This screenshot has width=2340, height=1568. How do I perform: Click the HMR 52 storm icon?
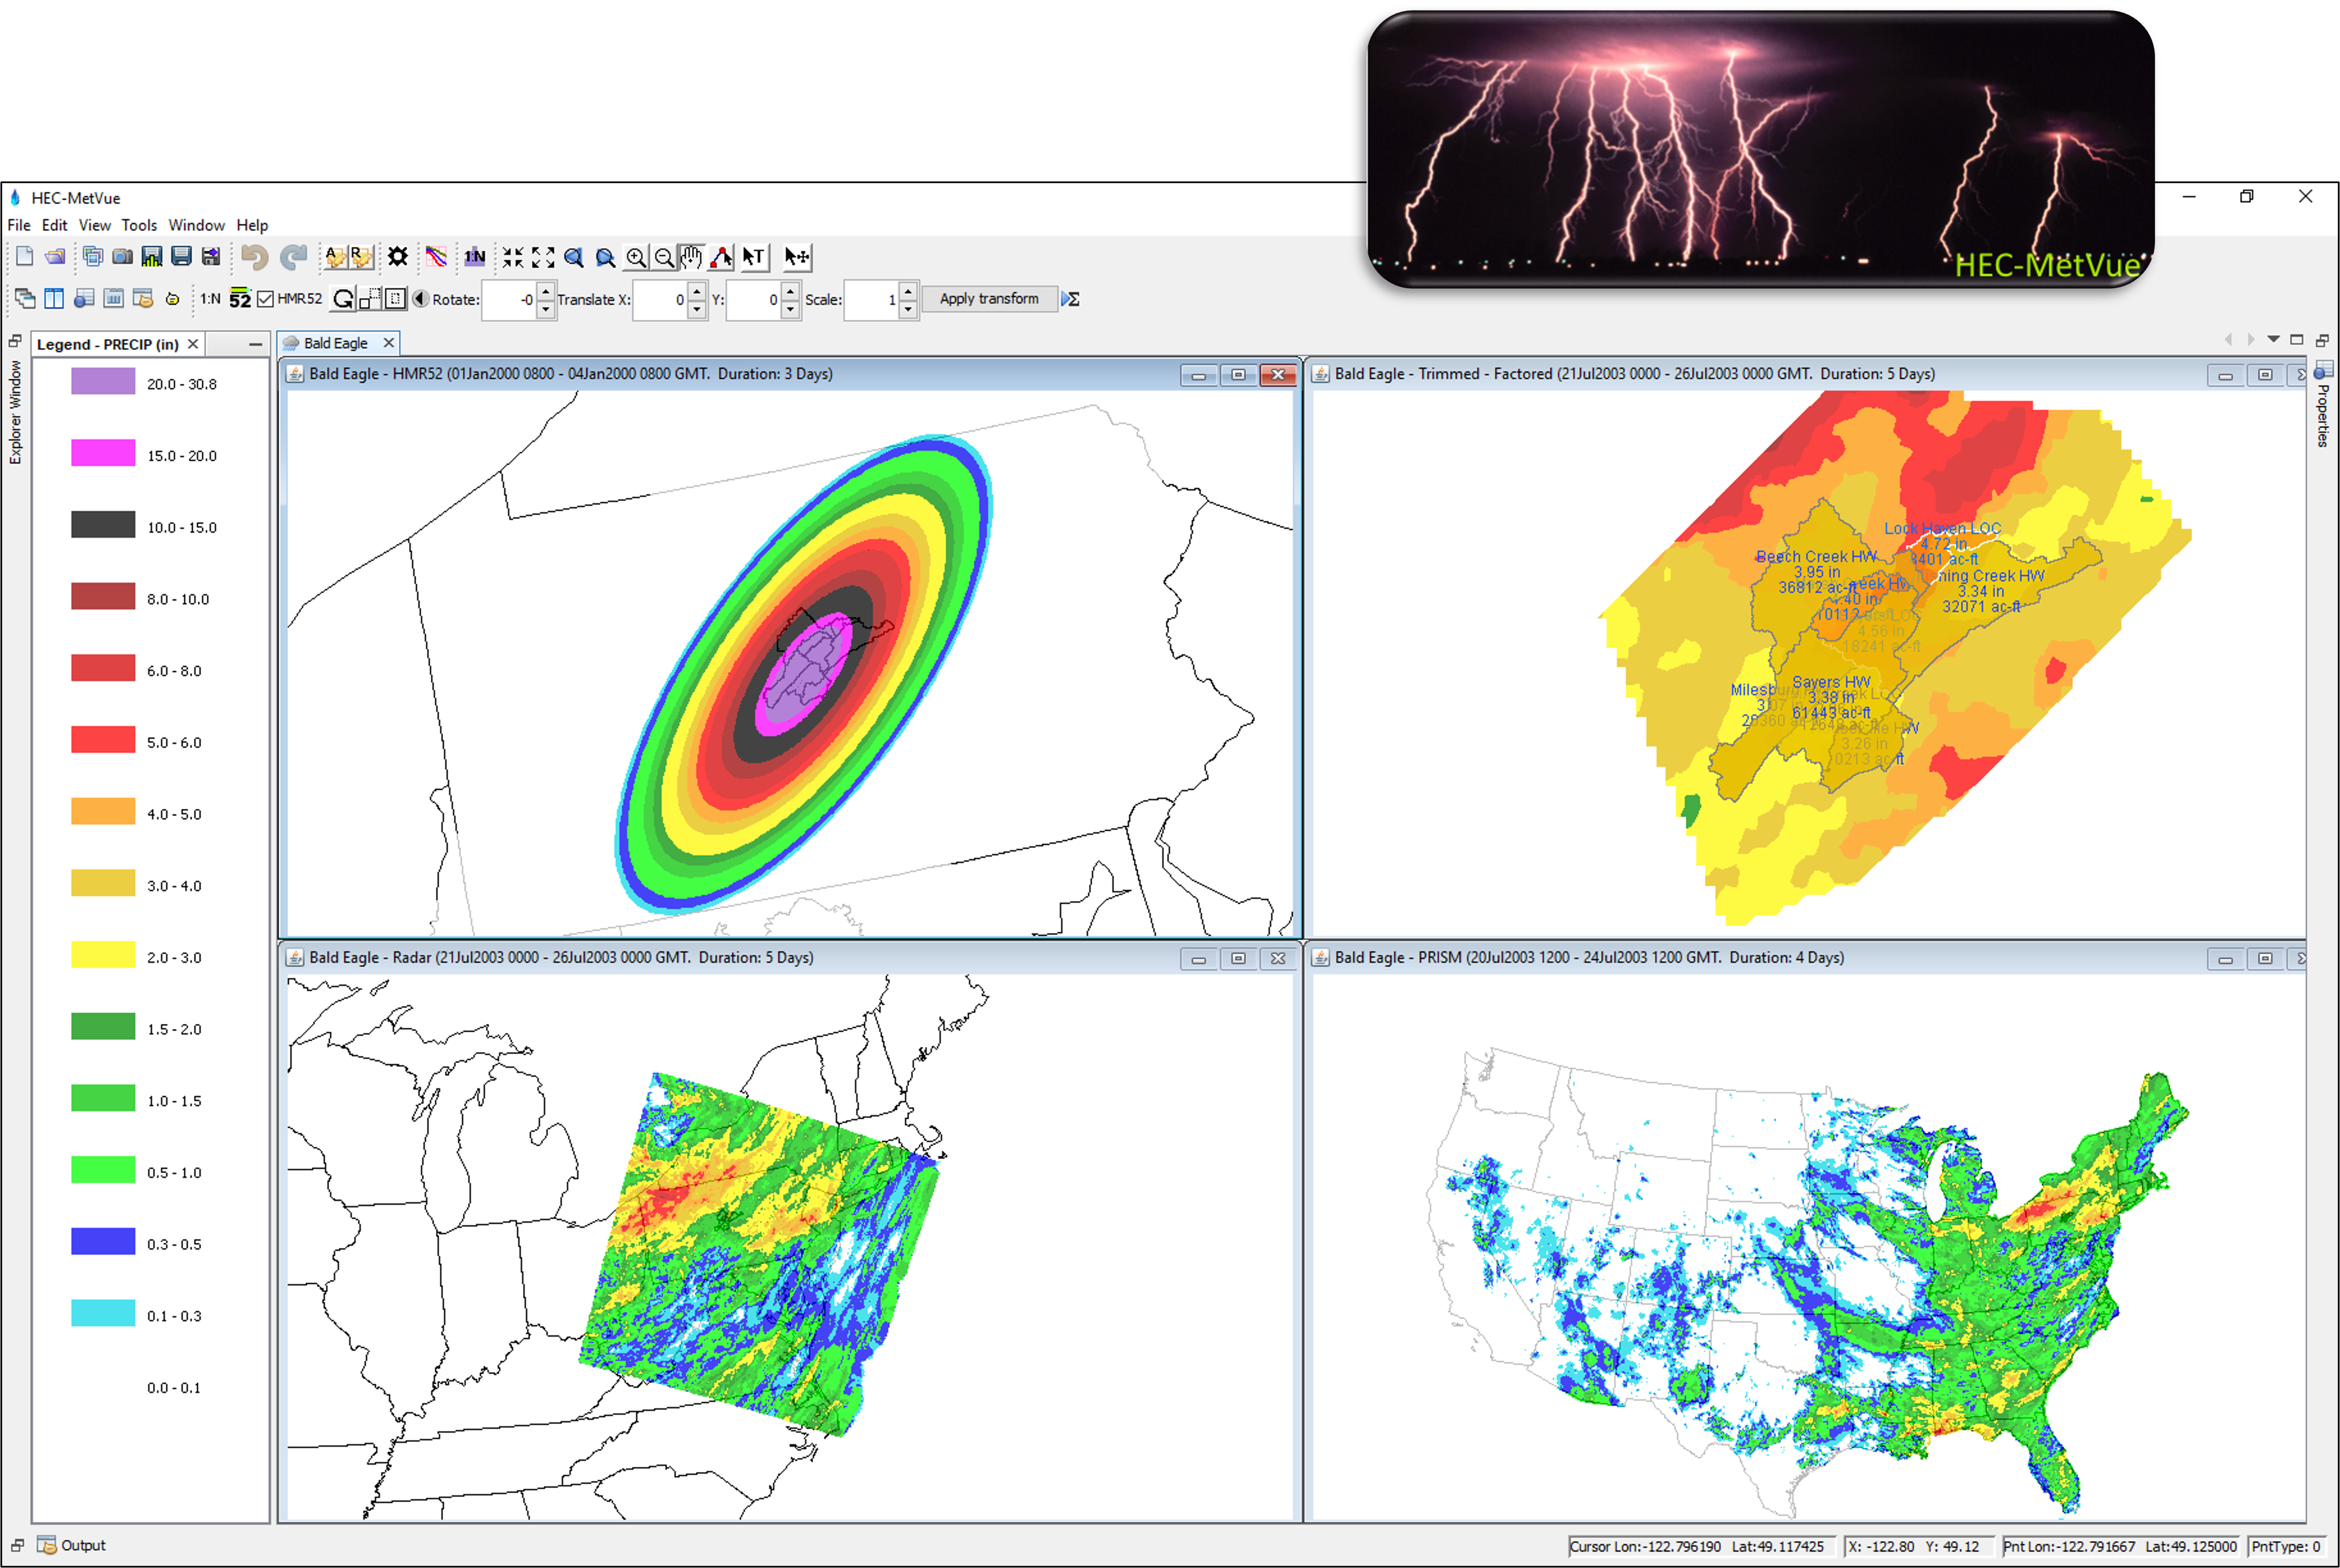(x=240, y=298)
